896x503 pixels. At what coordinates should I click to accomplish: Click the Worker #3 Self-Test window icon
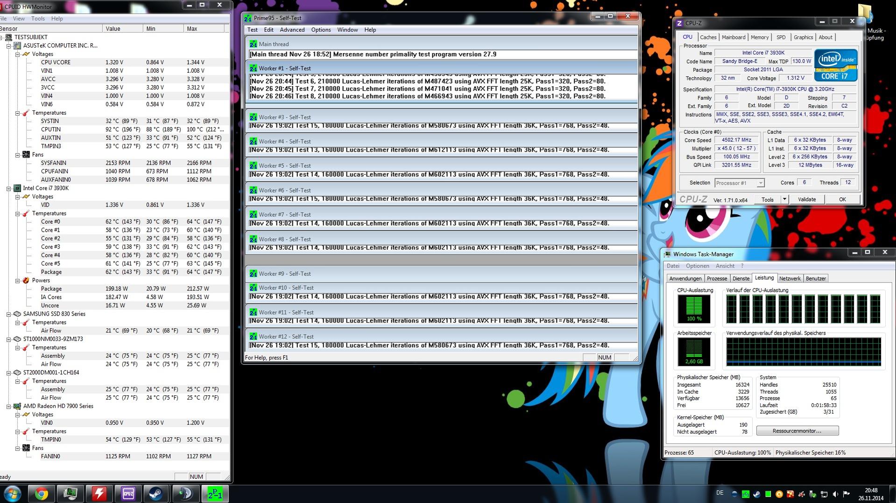click(253, 117)
